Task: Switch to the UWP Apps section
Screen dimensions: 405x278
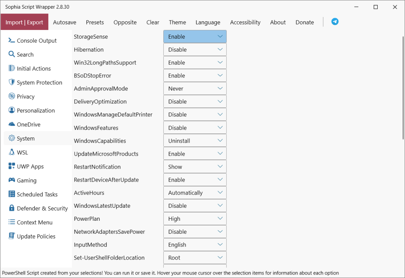Action: pyautogui.click(x=38, y=166)
